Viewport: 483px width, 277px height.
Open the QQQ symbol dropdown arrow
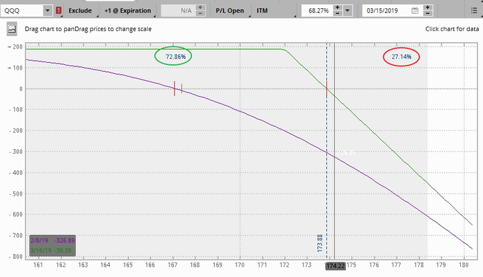(48, 10)
